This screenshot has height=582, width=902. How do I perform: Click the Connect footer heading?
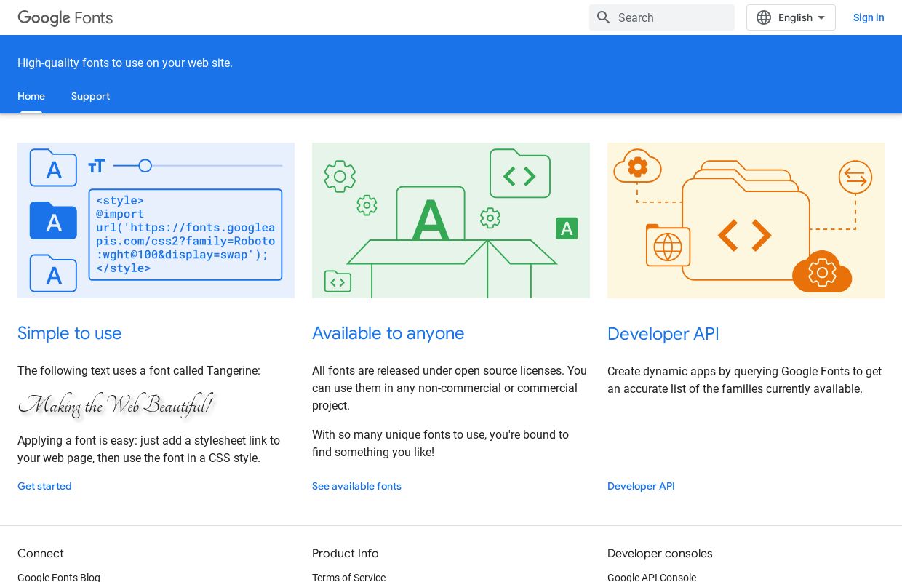[x=41, y=554]
